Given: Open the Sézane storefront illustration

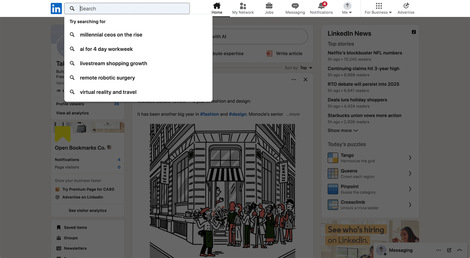Looking at the screenshot, I should point(222,191).
